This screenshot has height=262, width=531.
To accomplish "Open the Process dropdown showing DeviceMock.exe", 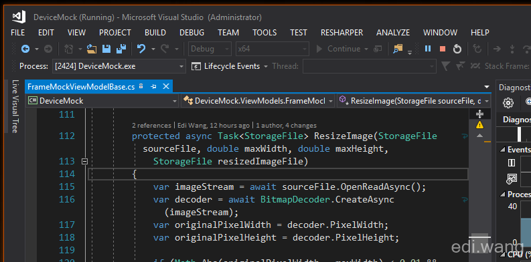I will 119,66.
